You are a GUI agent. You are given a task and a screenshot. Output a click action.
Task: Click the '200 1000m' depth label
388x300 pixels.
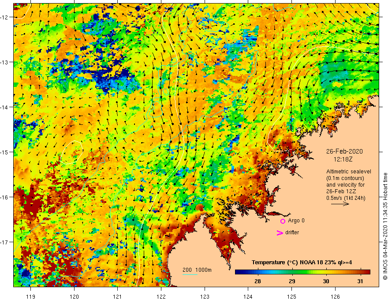pos(197,270)
